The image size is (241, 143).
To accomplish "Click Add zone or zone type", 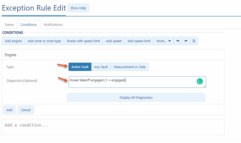I will pos(44,41).
